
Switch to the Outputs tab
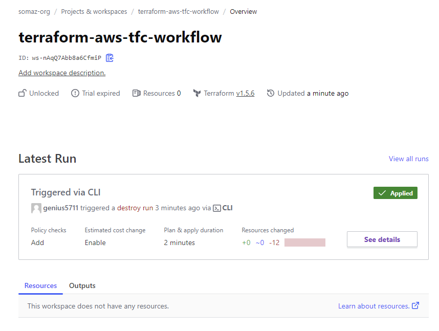coord(82,285)
